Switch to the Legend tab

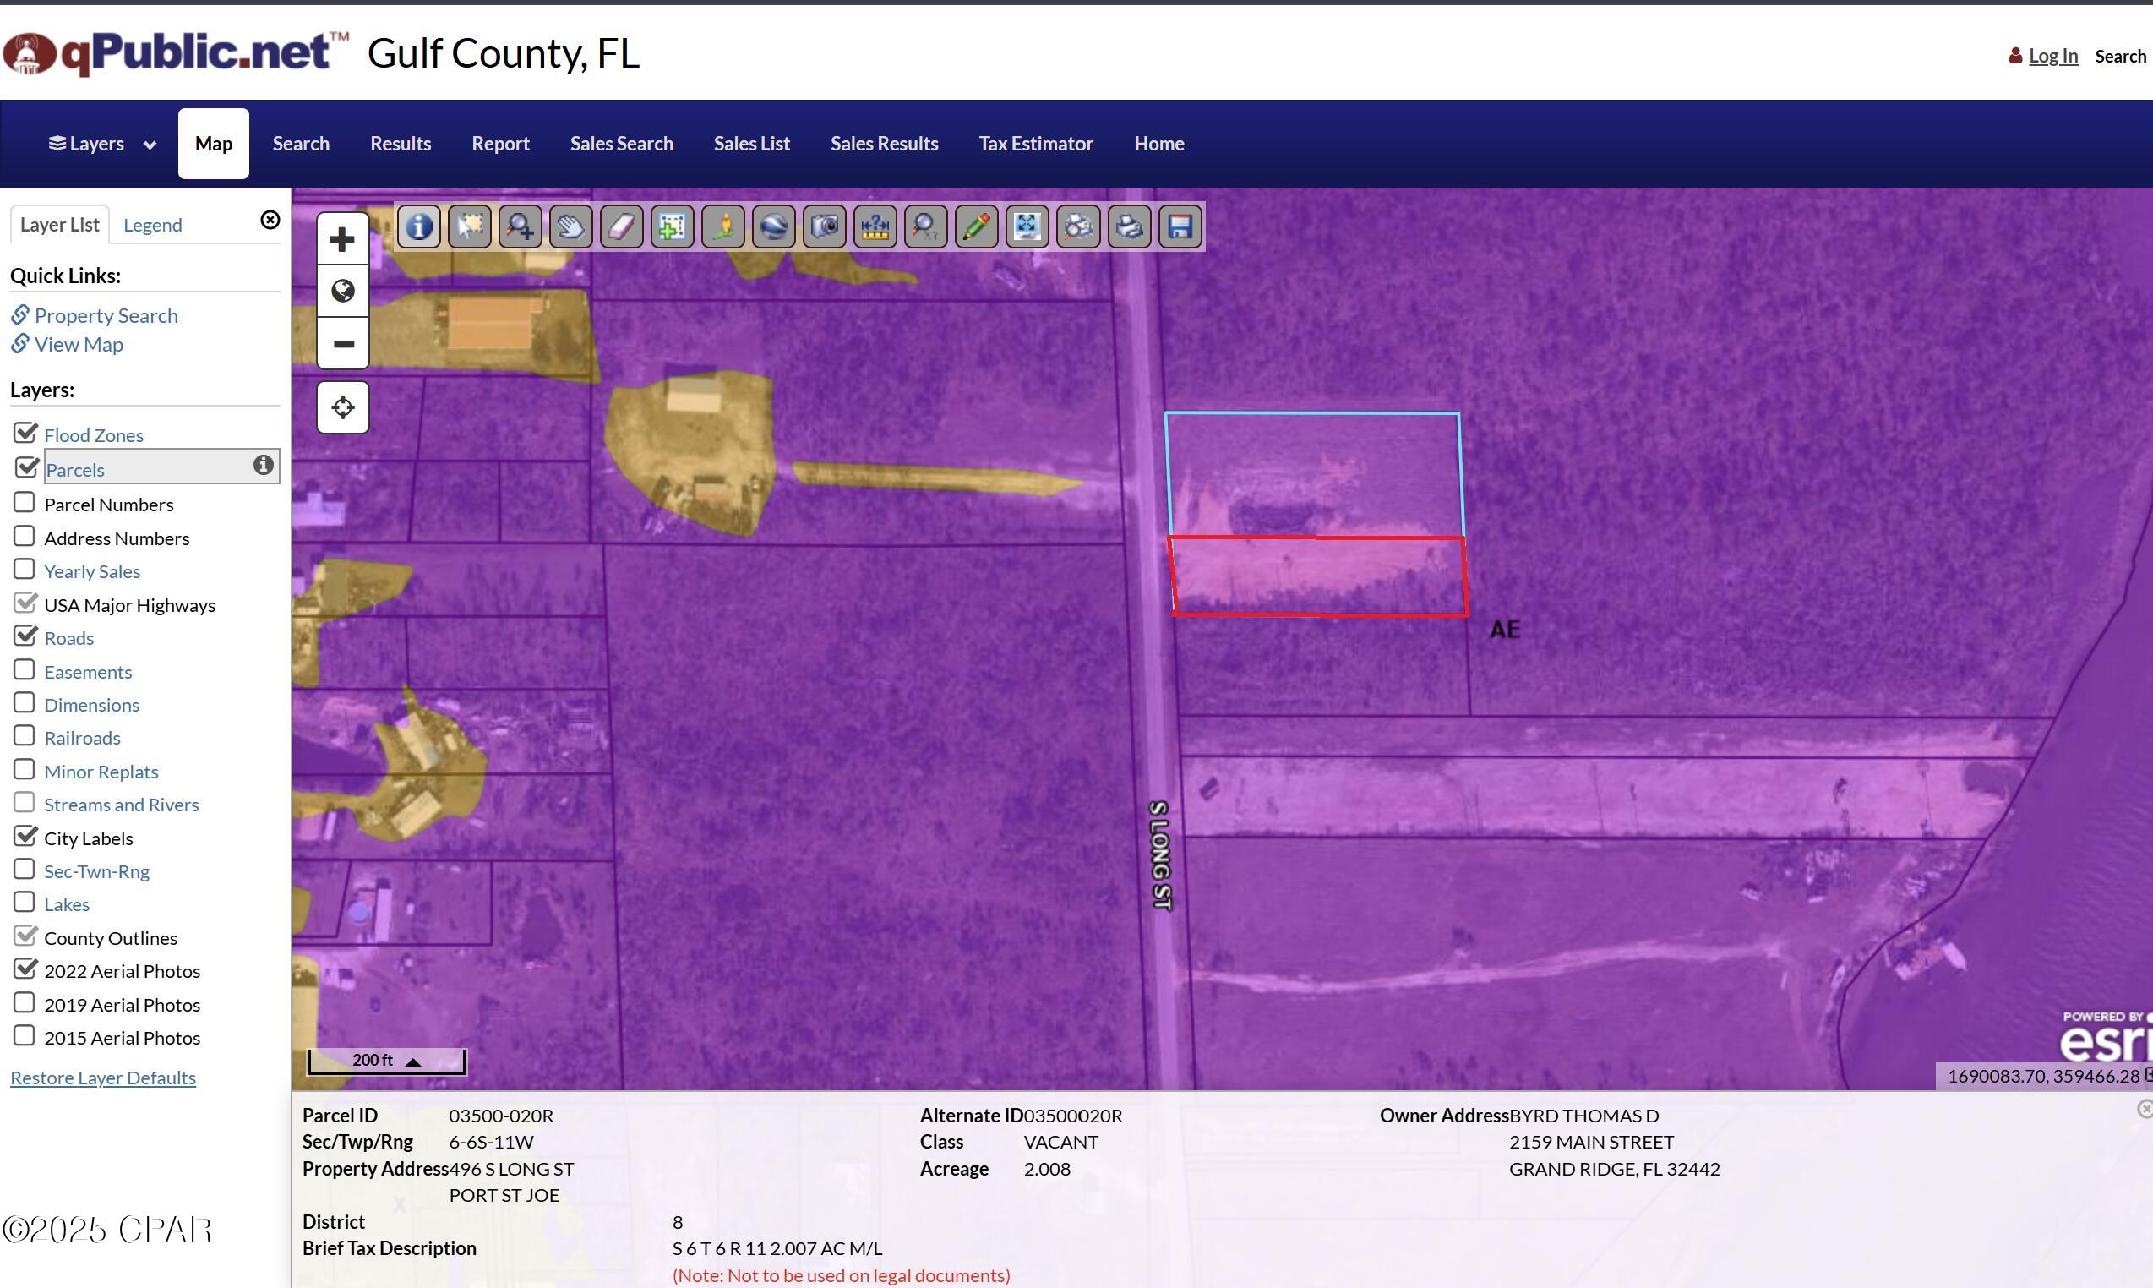(x=153, y=226)
